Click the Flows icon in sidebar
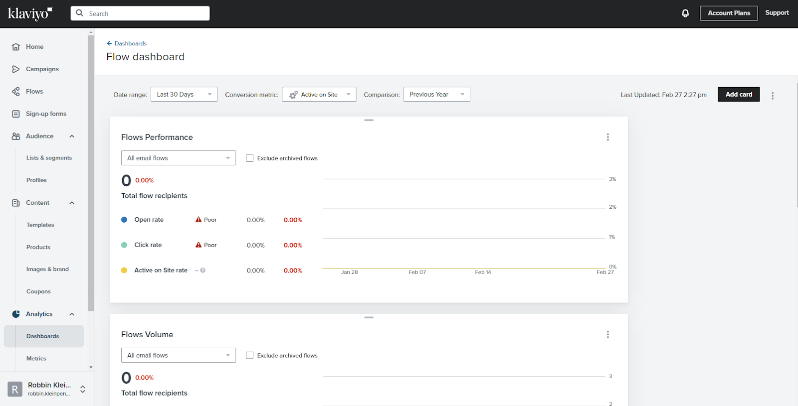The width and height of the screenshot is (798, 406). point(16,92)
